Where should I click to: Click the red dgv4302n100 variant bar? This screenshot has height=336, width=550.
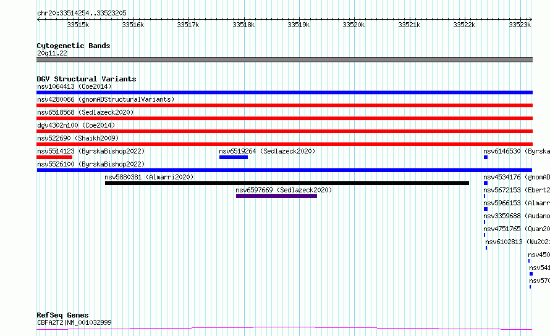[284, 131]
